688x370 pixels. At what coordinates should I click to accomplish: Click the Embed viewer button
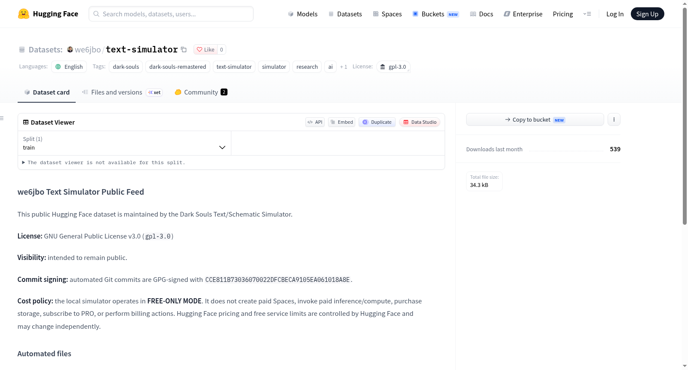[342, 122]
